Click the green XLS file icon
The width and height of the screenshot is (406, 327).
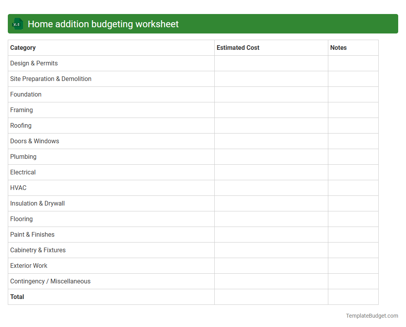(x=17, y=24)
